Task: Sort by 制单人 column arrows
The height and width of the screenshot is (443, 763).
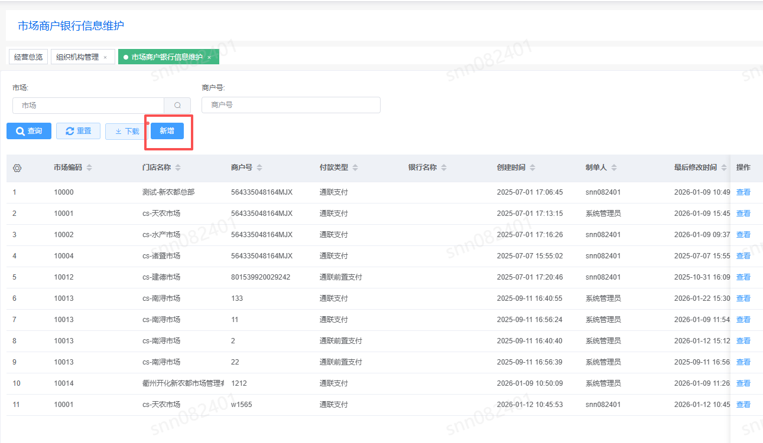Action: [x=614, y=168]
